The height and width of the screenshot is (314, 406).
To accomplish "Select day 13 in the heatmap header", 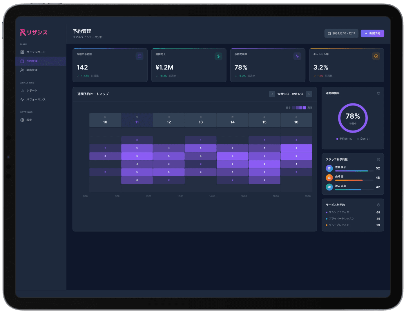I will (201, 120).
